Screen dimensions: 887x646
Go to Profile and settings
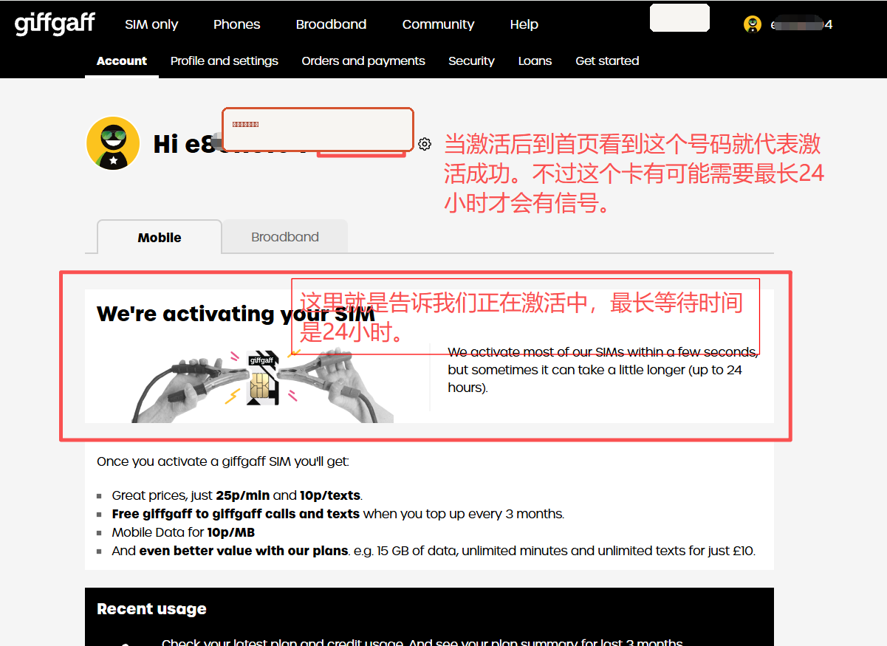(225, 61)
